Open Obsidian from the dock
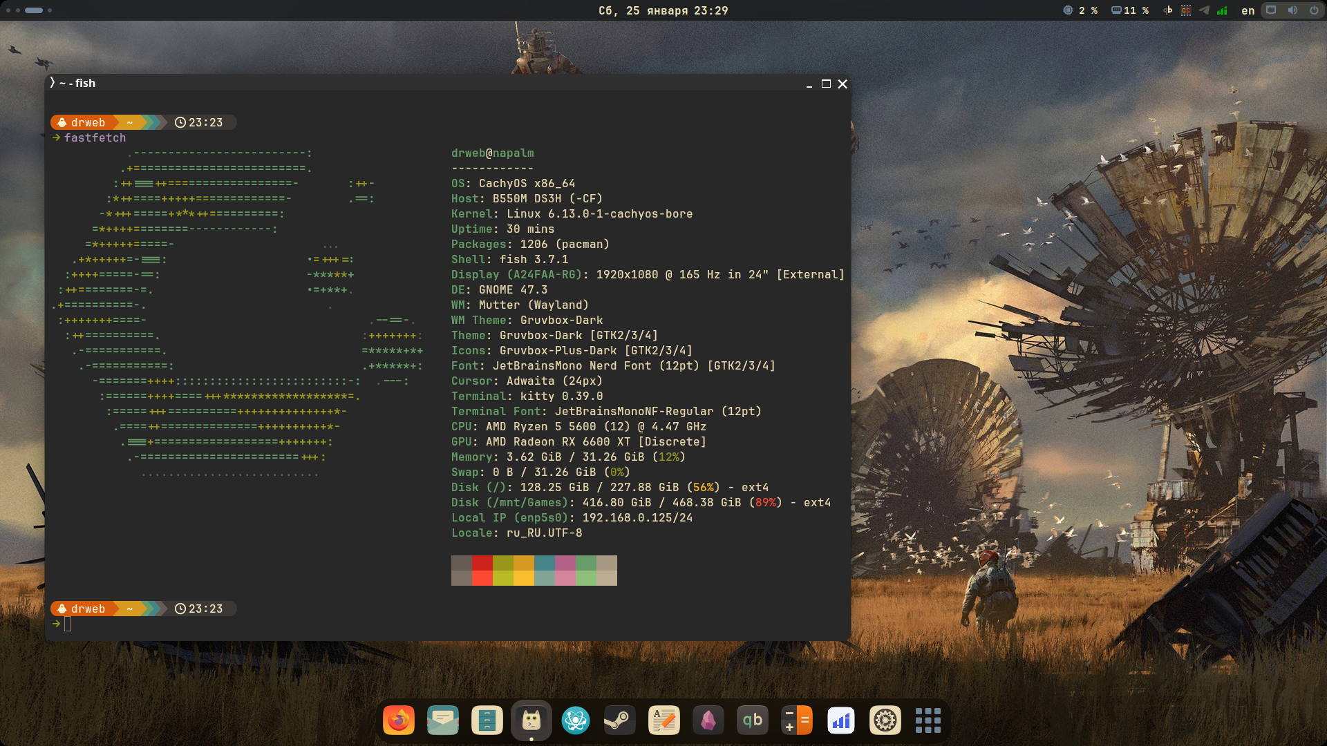The height and width of the screenshot is (746, 1327). (708, 720)
